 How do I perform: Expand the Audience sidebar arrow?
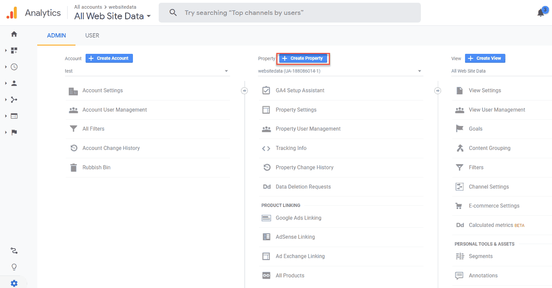tap(6, 83)
